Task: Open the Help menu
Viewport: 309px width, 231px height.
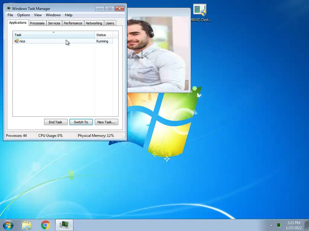Action: (68, 15)
